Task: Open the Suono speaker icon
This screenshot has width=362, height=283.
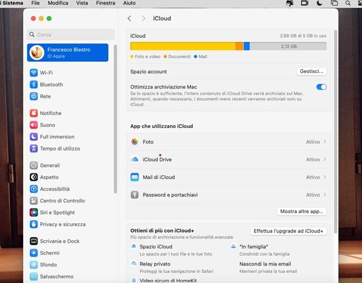Action: (34, 125)
